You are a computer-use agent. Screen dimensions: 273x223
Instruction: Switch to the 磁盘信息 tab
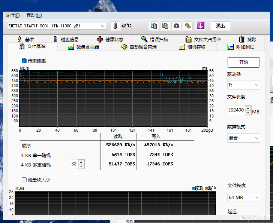click(x=66, y=39)
